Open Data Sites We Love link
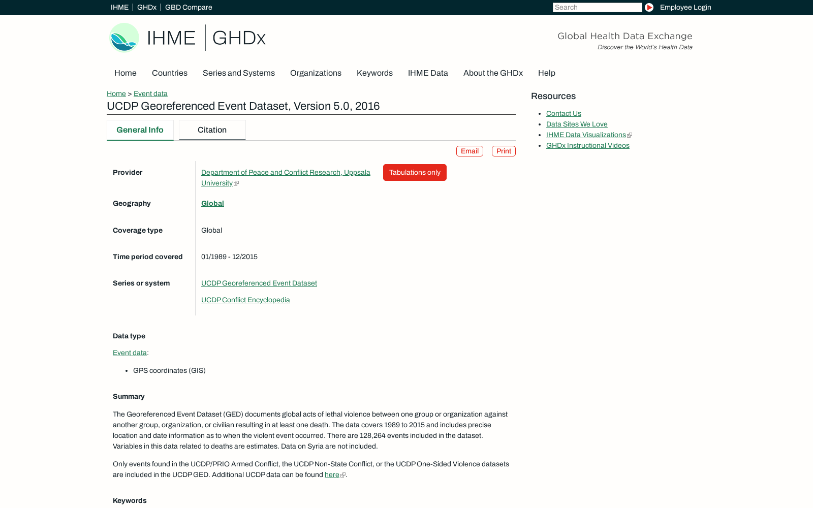The width and height of the screenshot is (813, 508). point(577,124)
